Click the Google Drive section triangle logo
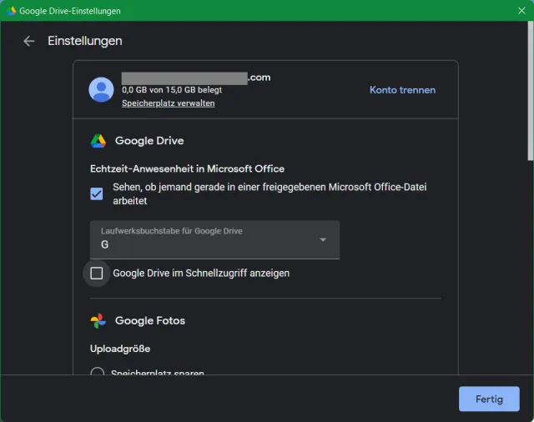Viewport: 534px width, 422px height. click(x=98, y=141)
